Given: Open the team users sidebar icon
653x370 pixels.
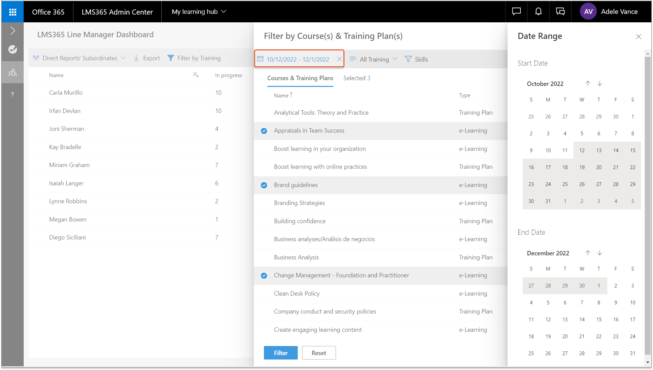Looking at the screenshot, I should coord(13,72).
